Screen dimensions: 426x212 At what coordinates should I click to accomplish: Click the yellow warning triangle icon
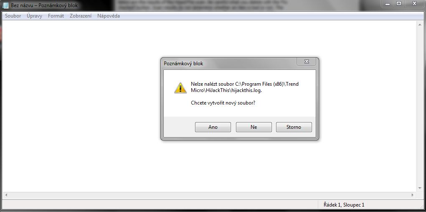[180, 88]
